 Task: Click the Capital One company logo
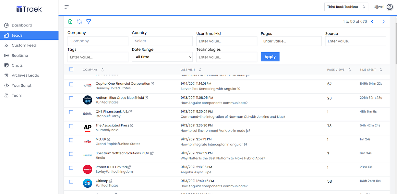click(x=88, y=86)
